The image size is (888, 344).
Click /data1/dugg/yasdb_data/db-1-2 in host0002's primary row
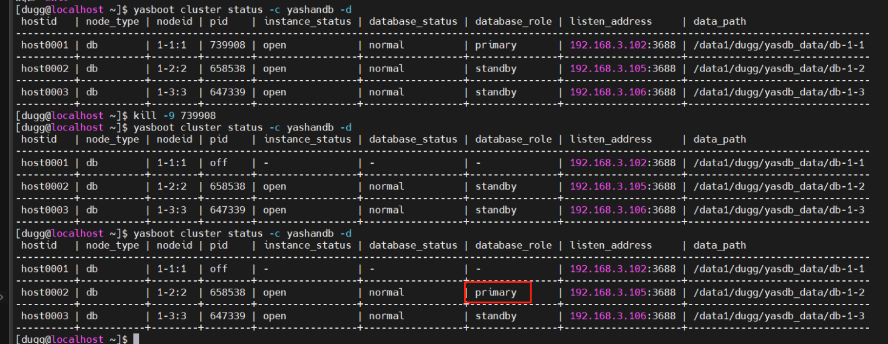point(779,292)
